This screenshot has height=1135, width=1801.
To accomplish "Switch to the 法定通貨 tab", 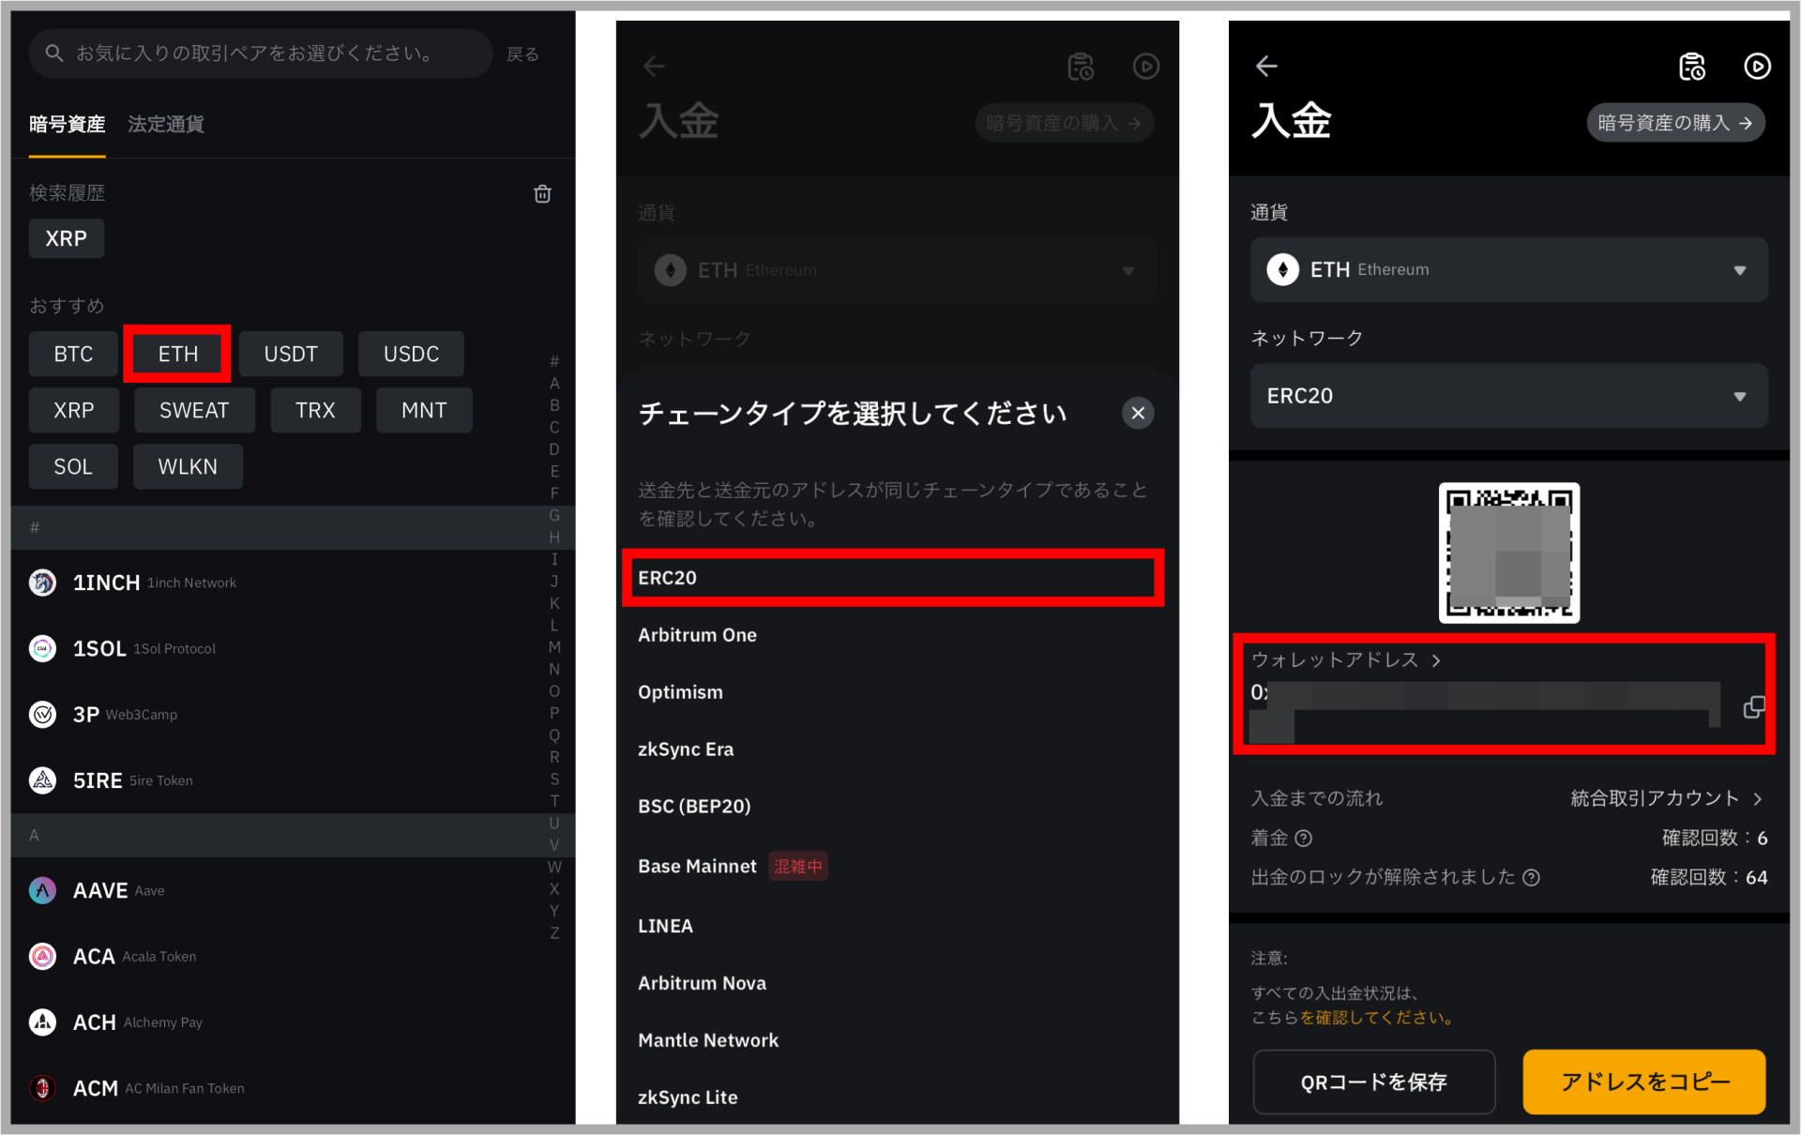I will 165,124.
